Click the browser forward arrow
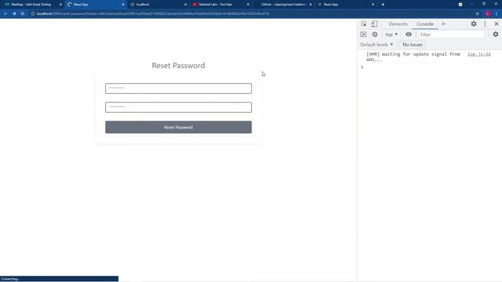Image resolution: width=502 pixels, height=282 pixels. pyautogui.click(x=14, y=14)
